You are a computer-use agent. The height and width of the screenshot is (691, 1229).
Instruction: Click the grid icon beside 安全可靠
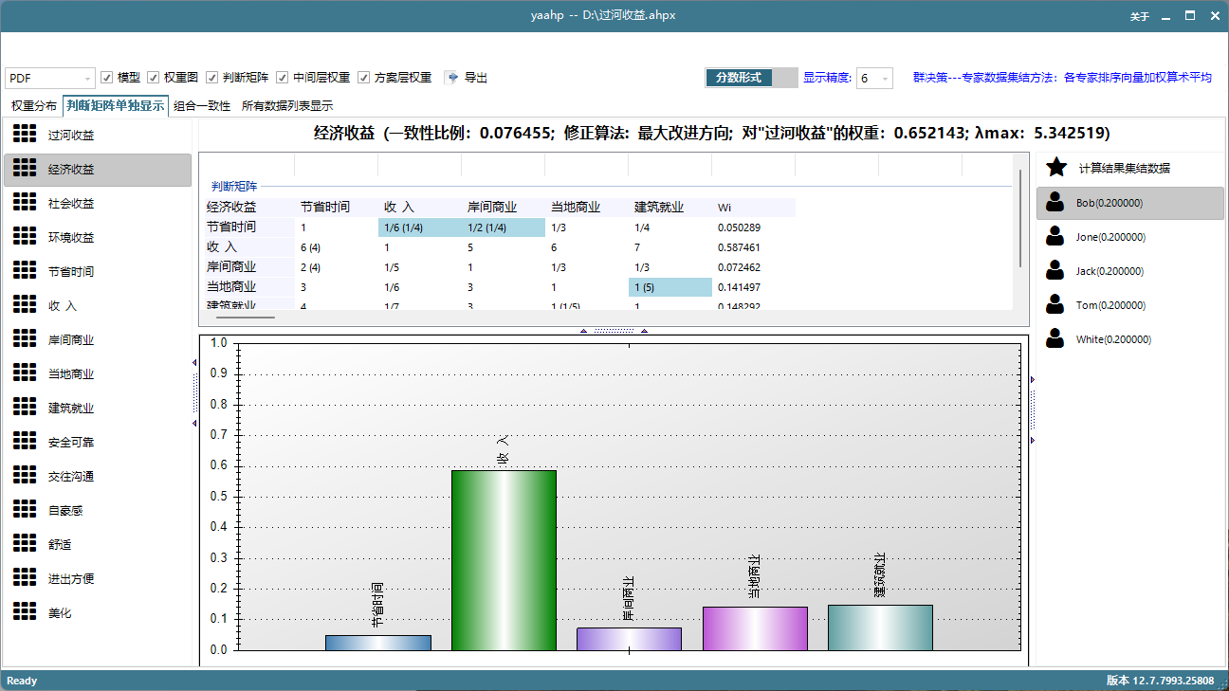click(x=26, y=441)
